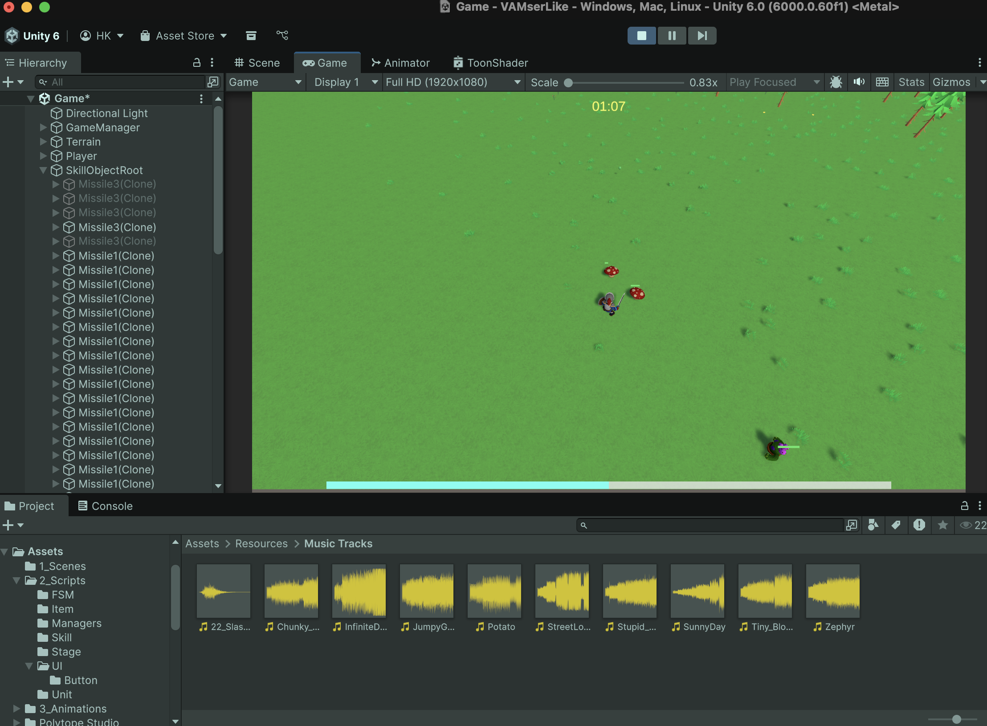
Task: Mute game audio with the speaker icon
Action: [859, 82]
